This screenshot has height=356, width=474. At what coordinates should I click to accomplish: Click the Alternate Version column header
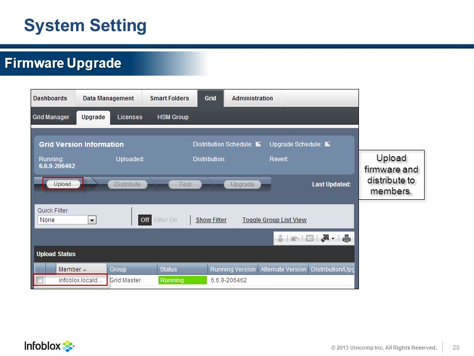[283, 269]
